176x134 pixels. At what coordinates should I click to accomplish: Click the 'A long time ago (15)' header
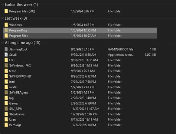[x=23, y=43]
